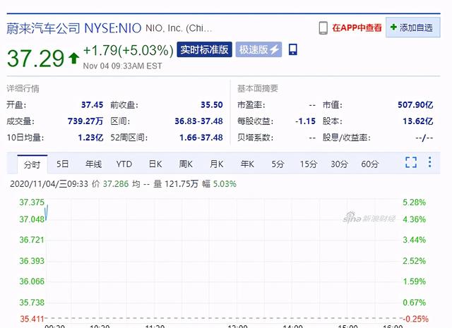The height and width of the screenshot is (328, 452).
Task: Switch to the 年线 chart tab
Action: point(93,164)
